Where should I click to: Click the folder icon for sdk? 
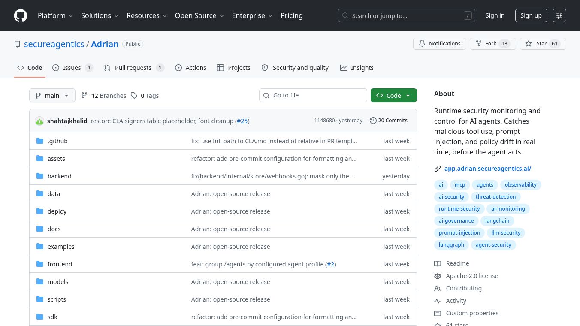[40, 317]
